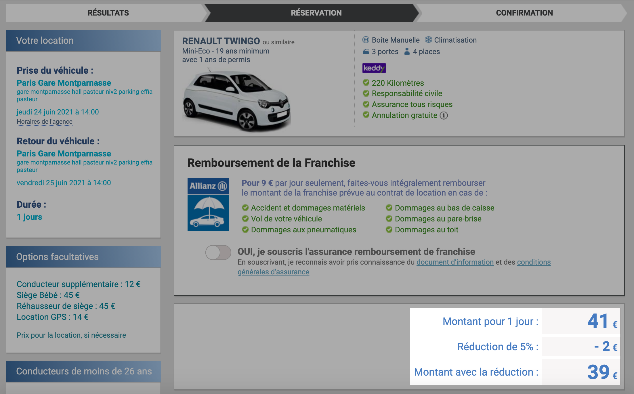Open the document d'information link
Screen dimensions: 634x394
point(455,262)
